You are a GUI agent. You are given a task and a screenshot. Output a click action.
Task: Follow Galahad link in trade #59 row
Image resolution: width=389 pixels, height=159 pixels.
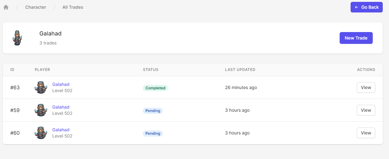point(61,107)
